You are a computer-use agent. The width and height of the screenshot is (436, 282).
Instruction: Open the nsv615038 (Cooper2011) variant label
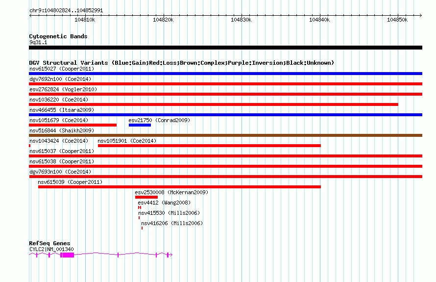[62, 161]
